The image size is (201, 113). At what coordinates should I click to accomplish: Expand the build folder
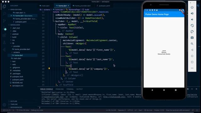click(14, 37)
